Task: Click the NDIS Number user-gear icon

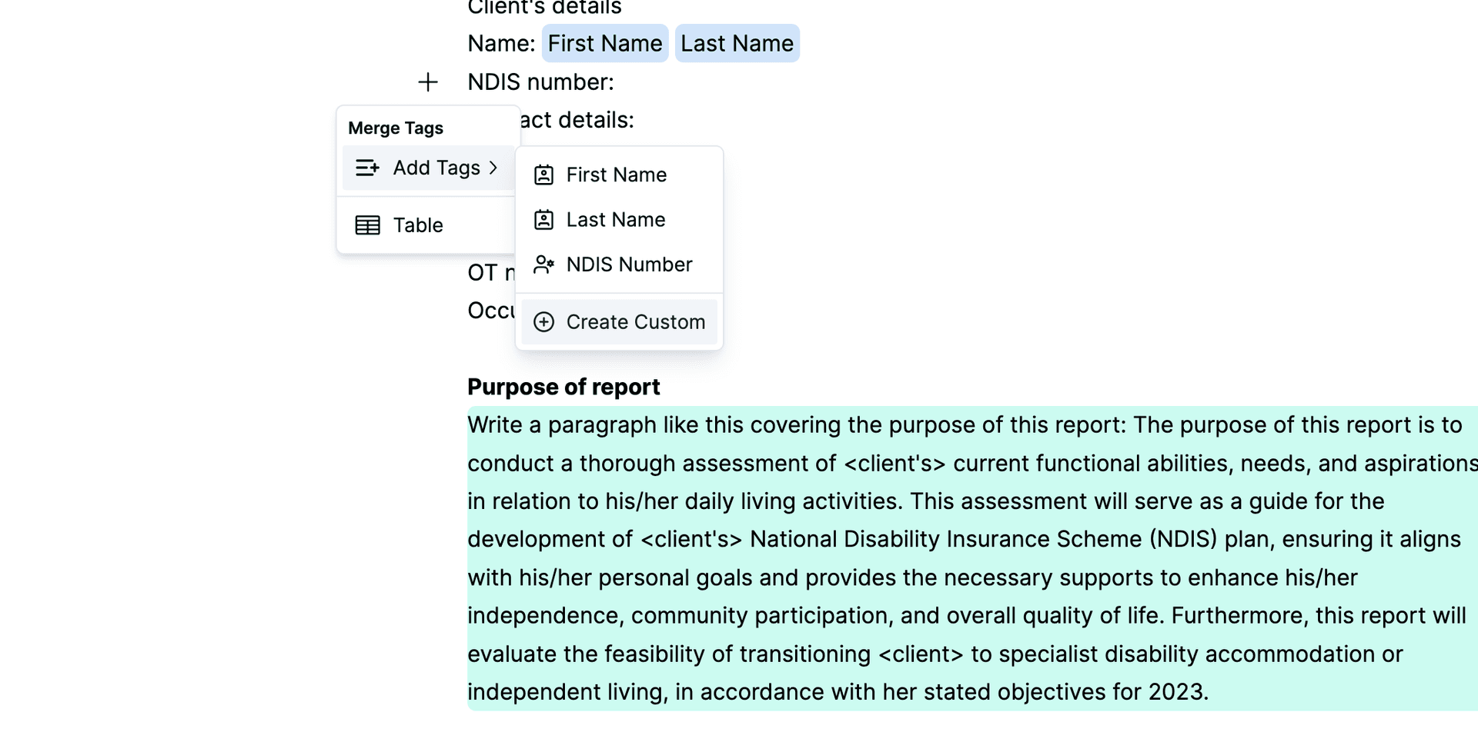Action: 543,265
